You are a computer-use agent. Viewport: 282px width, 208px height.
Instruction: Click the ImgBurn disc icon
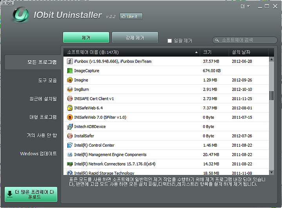click(70, 89)
